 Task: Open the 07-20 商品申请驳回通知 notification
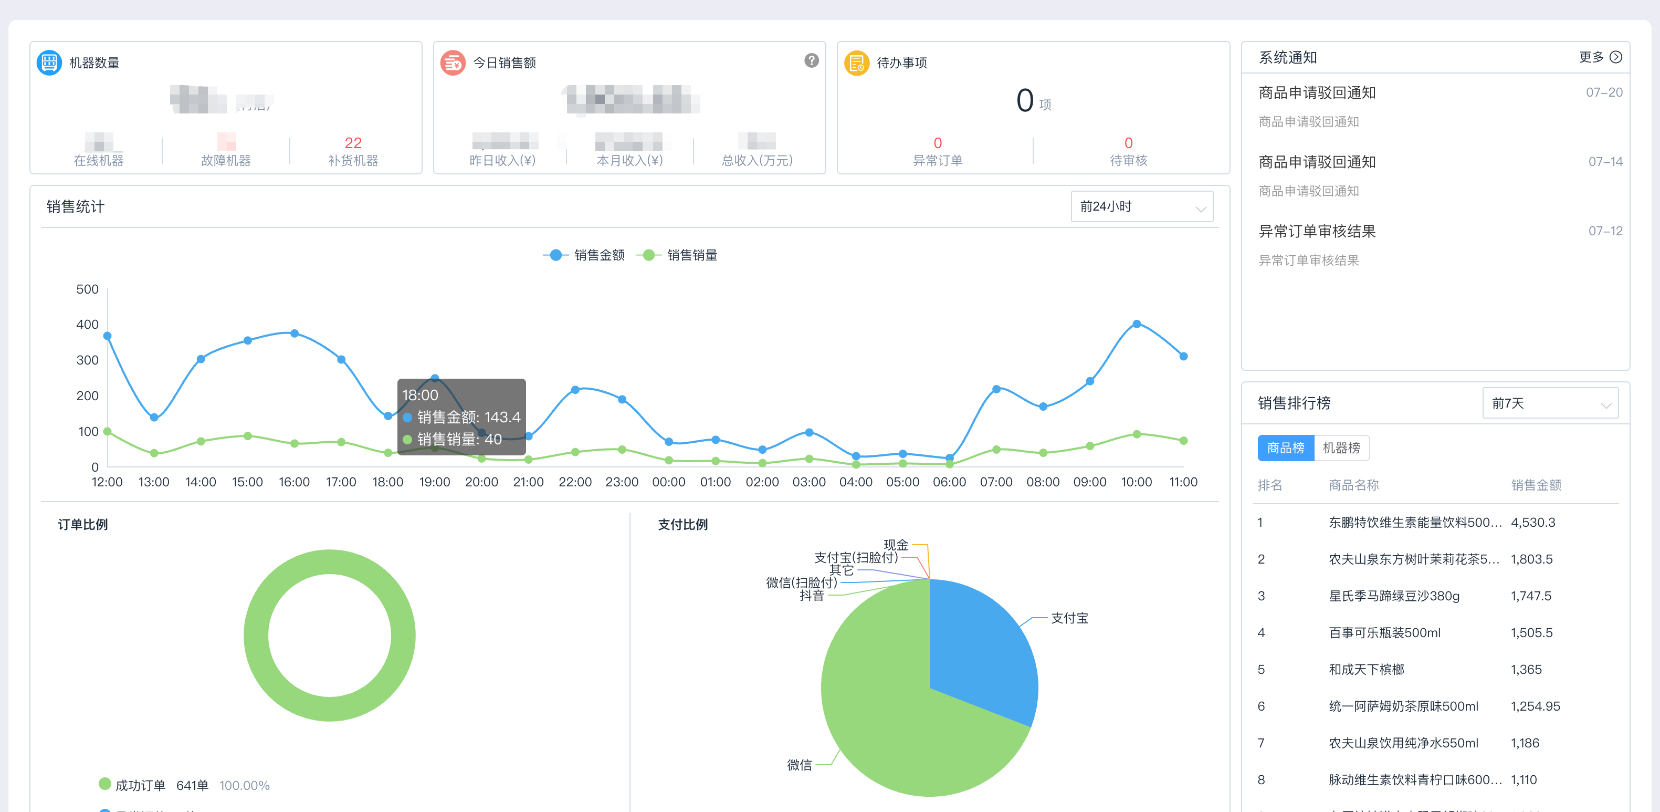click(x=1440, y=107)
